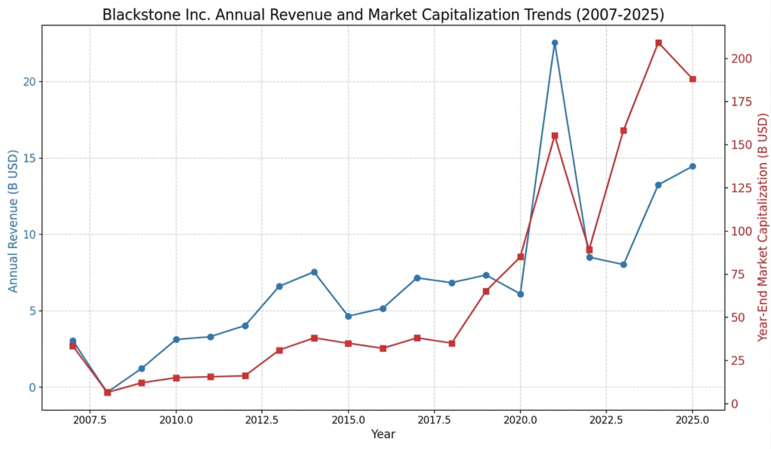Image resolution: width=771 pixels, height=449 pixels.
Task: Select the 2025 blue revenue endpoint marker
Action: (692, 166)
